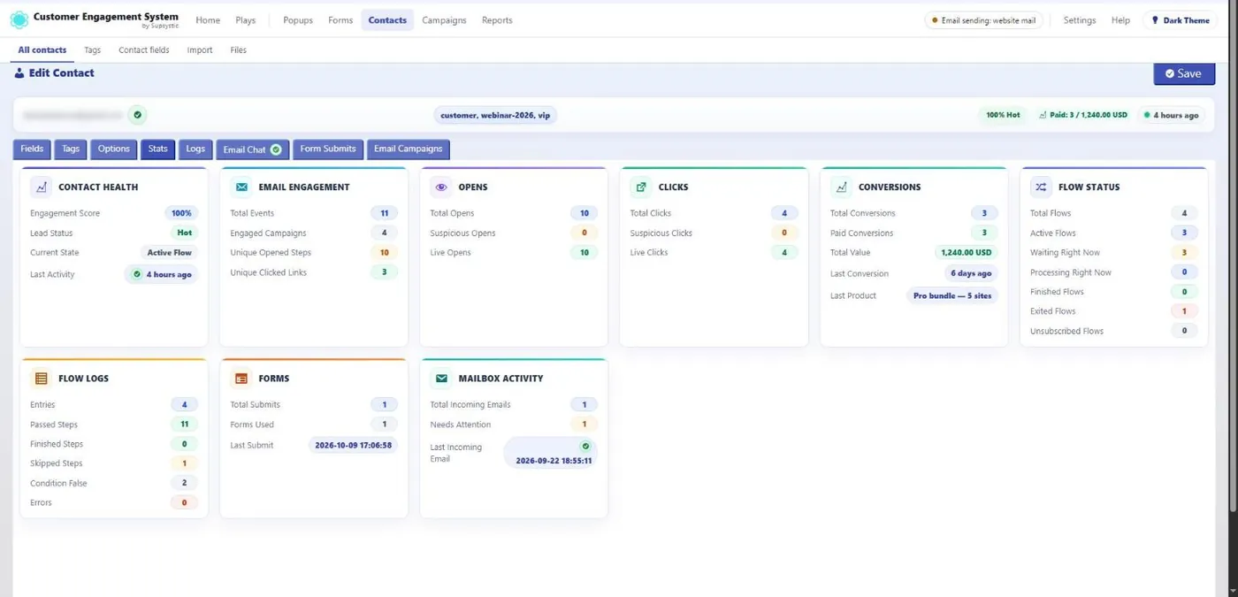Screen dimensions: 1238x597
Task: Open the Popups menu
Action: coord(298,20)
